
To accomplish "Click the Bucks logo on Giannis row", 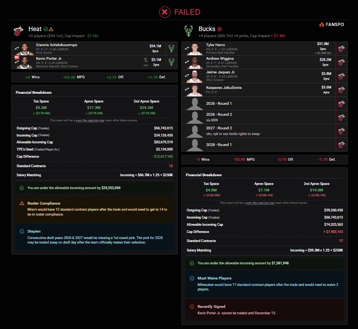I will pyautogui.click(x=171, y=48).
